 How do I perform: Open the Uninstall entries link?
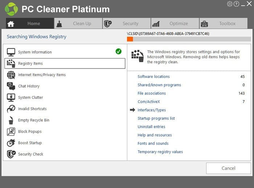coord(151,127)
